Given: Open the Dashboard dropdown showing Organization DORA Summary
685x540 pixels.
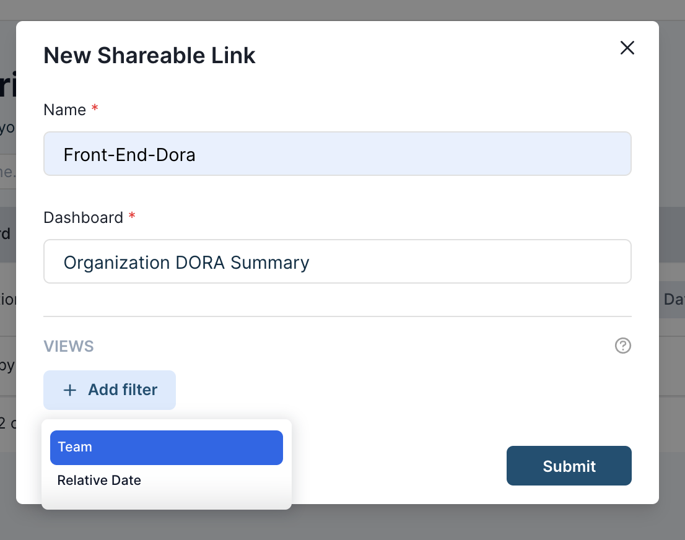Looking at the screenshot, I should point(338,261).
